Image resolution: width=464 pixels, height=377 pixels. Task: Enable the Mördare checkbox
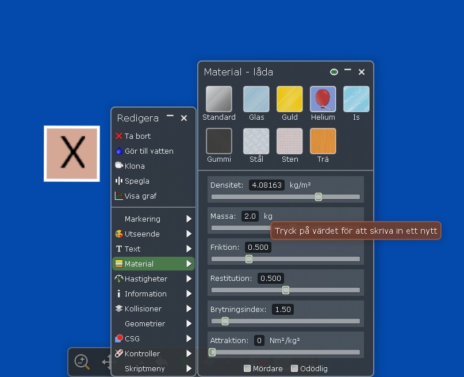247,368
